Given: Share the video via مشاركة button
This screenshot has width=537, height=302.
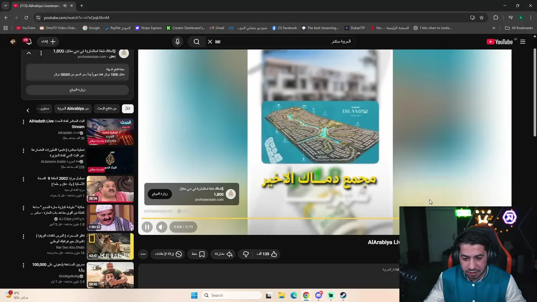Looking at the screenshot, I should (x=224, y=254).
